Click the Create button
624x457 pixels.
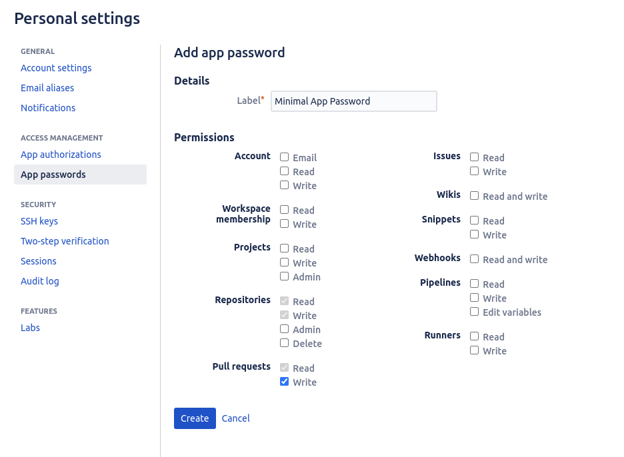pyautogui.click(x=194, y=418)
